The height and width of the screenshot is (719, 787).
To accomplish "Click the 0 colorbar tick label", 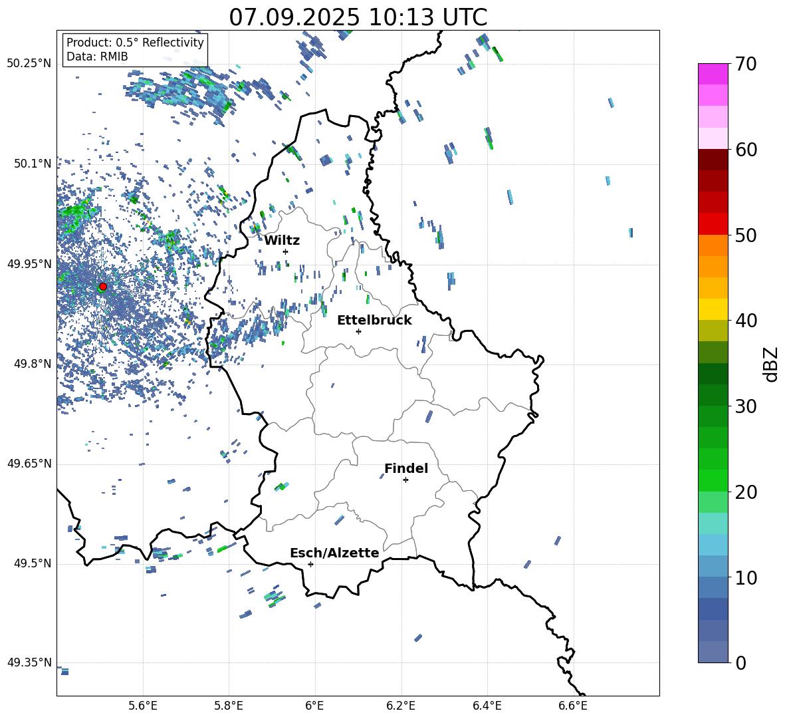I will (741, 662).
